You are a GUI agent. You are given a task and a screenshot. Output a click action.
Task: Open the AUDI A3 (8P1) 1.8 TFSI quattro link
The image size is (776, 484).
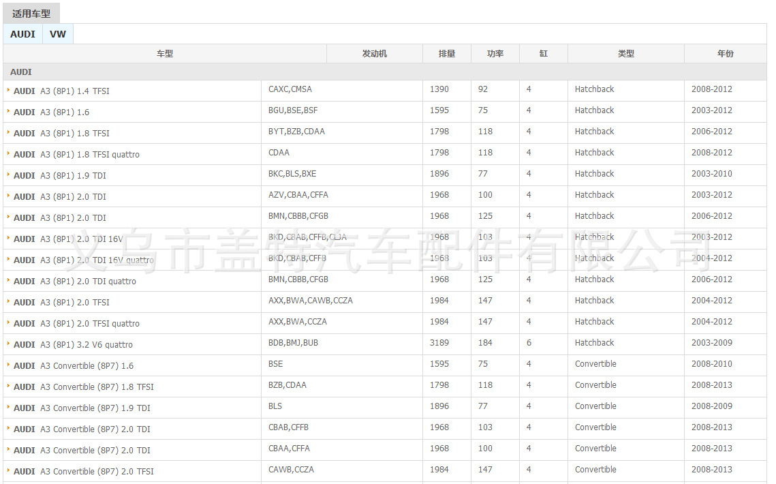tap(77, 155)
